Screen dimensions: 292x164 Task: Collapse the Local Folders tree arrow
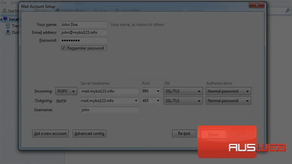(1, 19)
